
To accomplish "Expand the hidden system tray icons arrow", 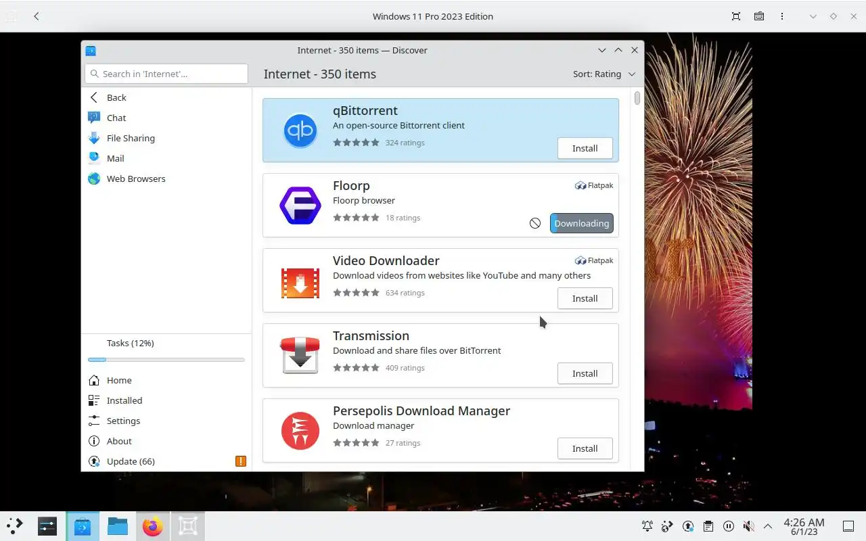I will click(768, 526).
